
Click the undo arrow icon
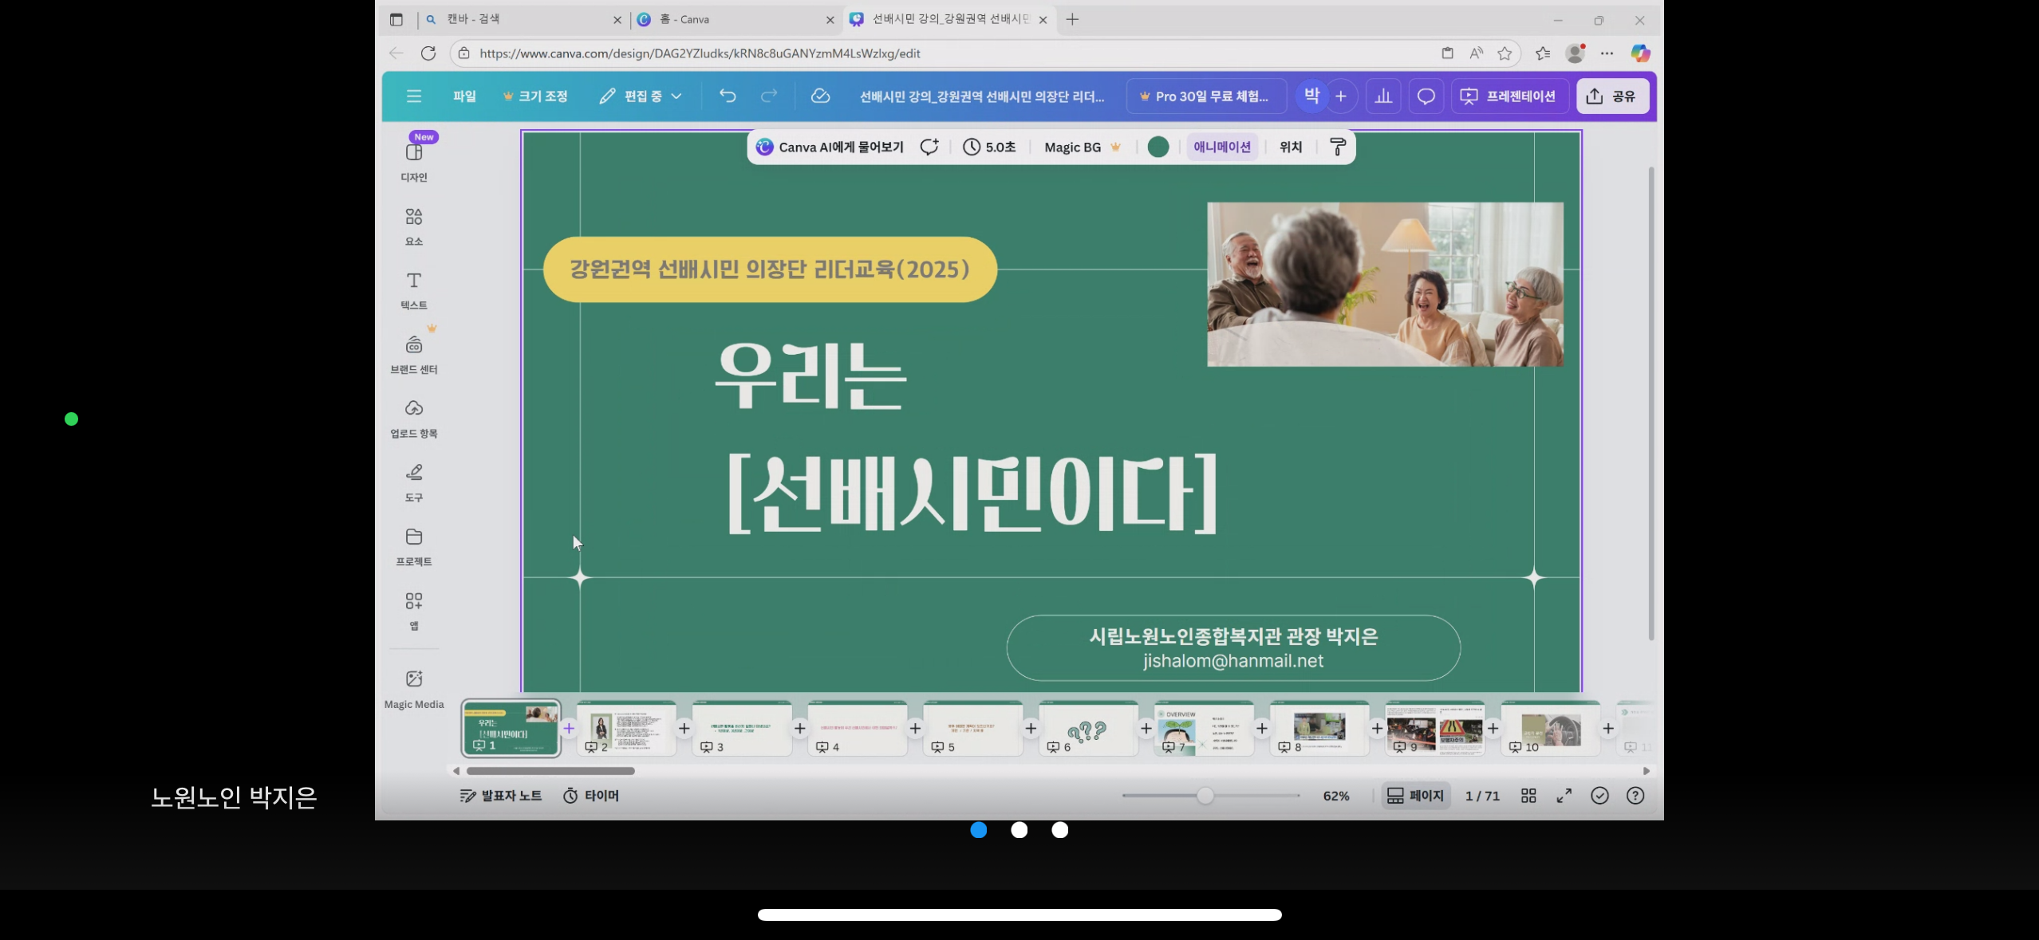coord(727,96)
